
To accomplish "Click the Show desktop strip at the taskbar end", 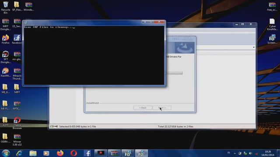I will (278, 153).
